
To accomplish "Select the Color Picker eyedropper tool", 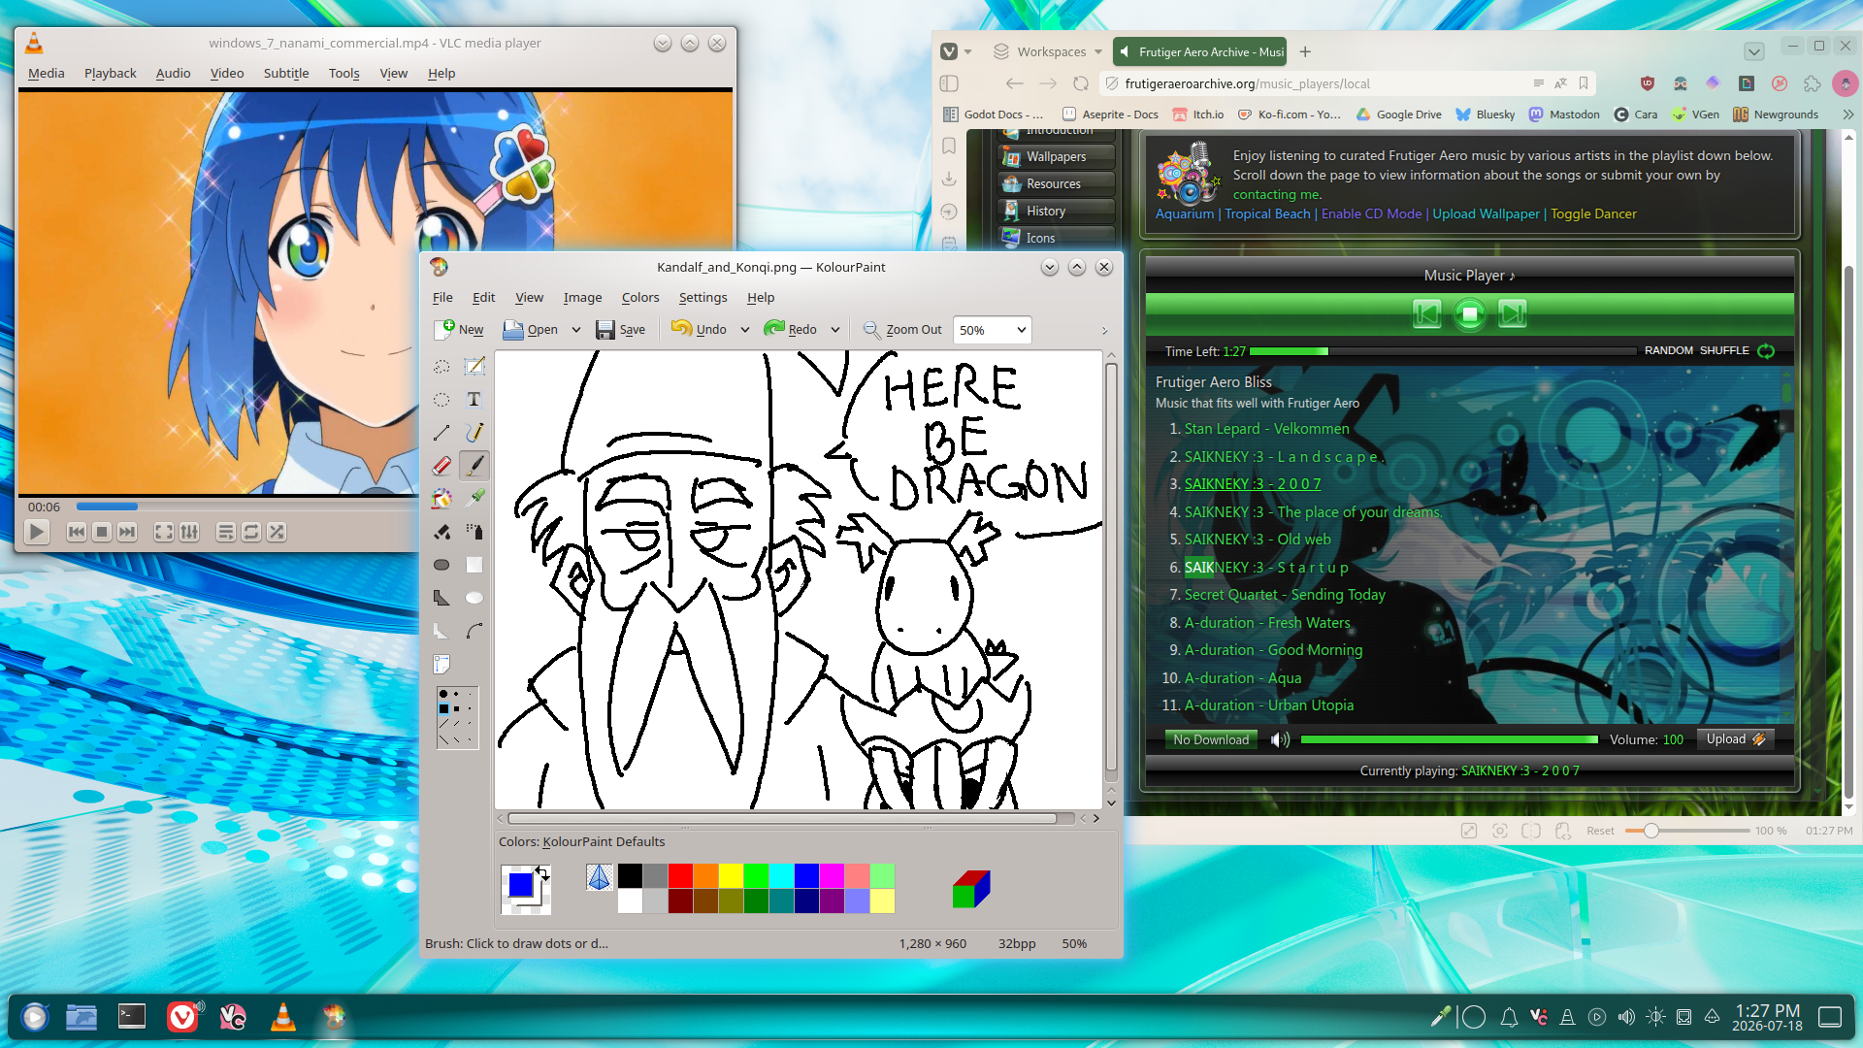I will pyautogui.click(x=474, y=499).
